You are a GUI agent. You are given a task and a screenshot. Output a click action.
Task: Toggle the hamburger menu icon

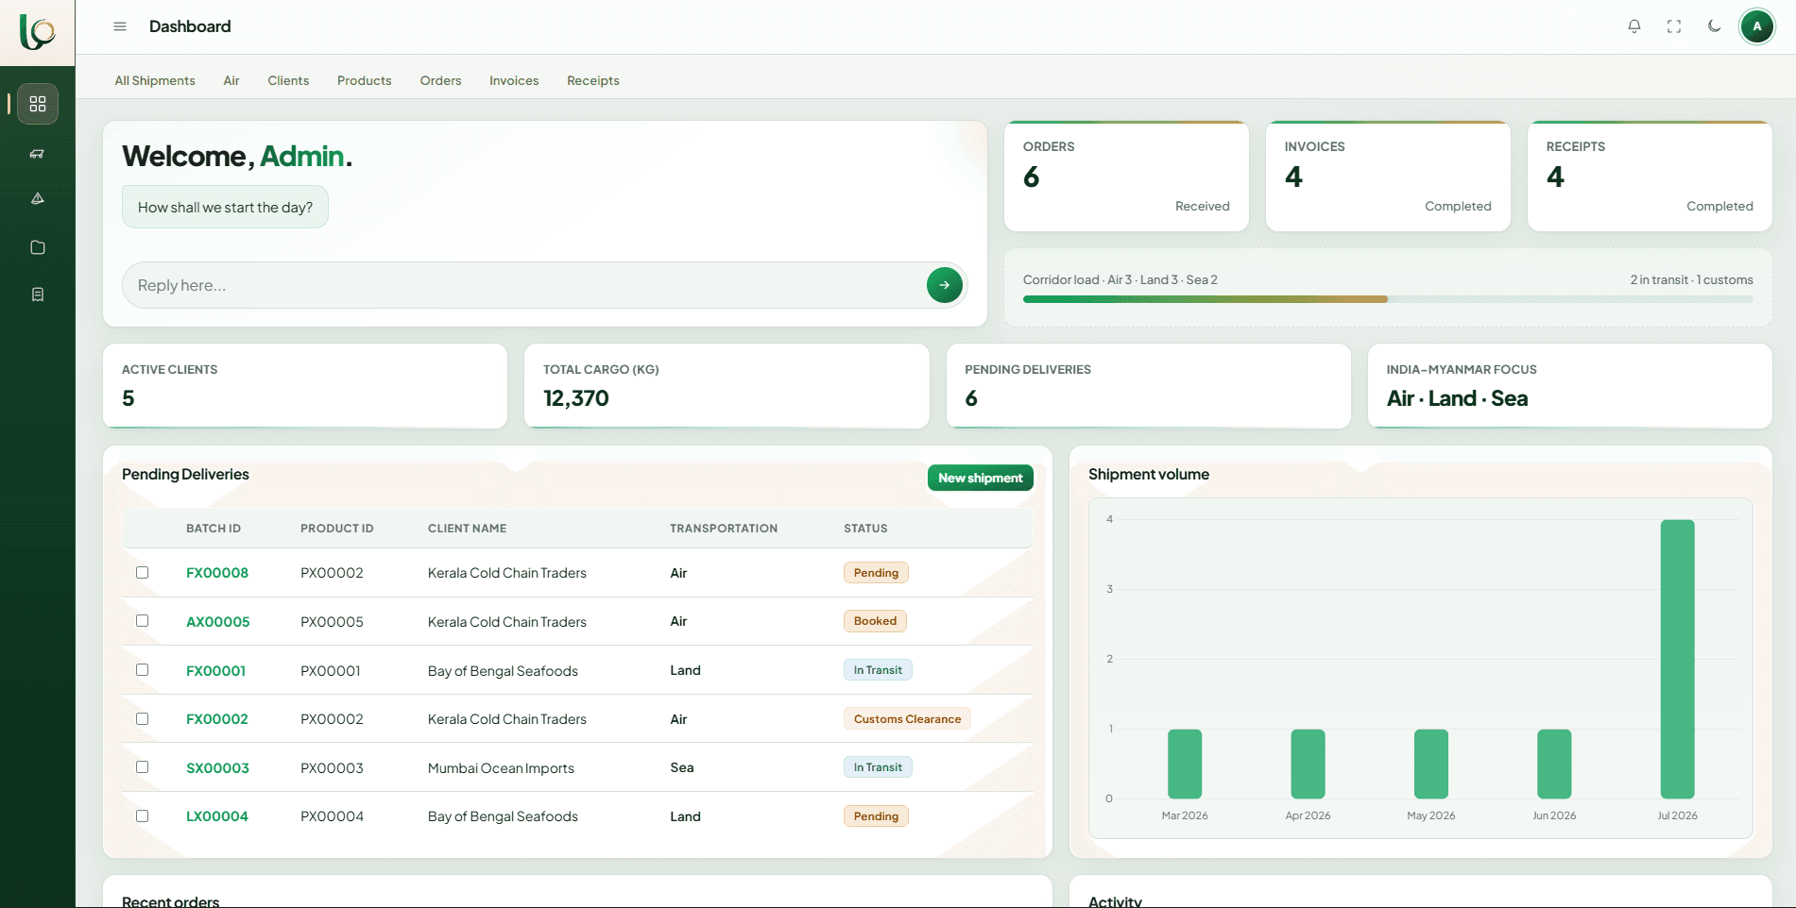tap(120, 26)
